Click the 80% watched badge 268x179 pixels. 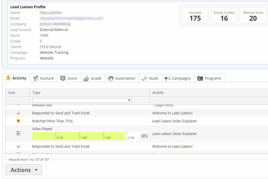click(x=144, y=136)
